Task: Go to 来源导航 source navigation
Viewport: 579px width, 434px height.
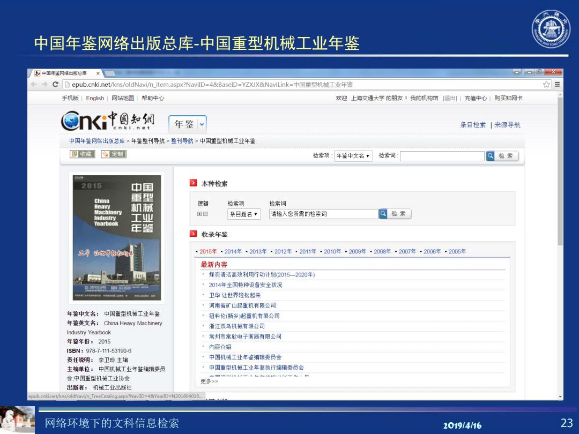Action: pyautogui.click(x=507, y=125)
